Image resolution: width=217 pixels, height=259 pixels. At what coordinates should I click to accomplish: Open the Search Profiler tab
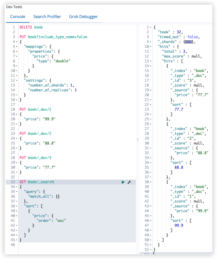coord(47,17)
